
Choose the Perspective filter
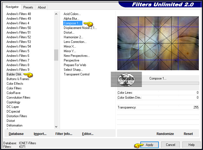pos(71,60)
